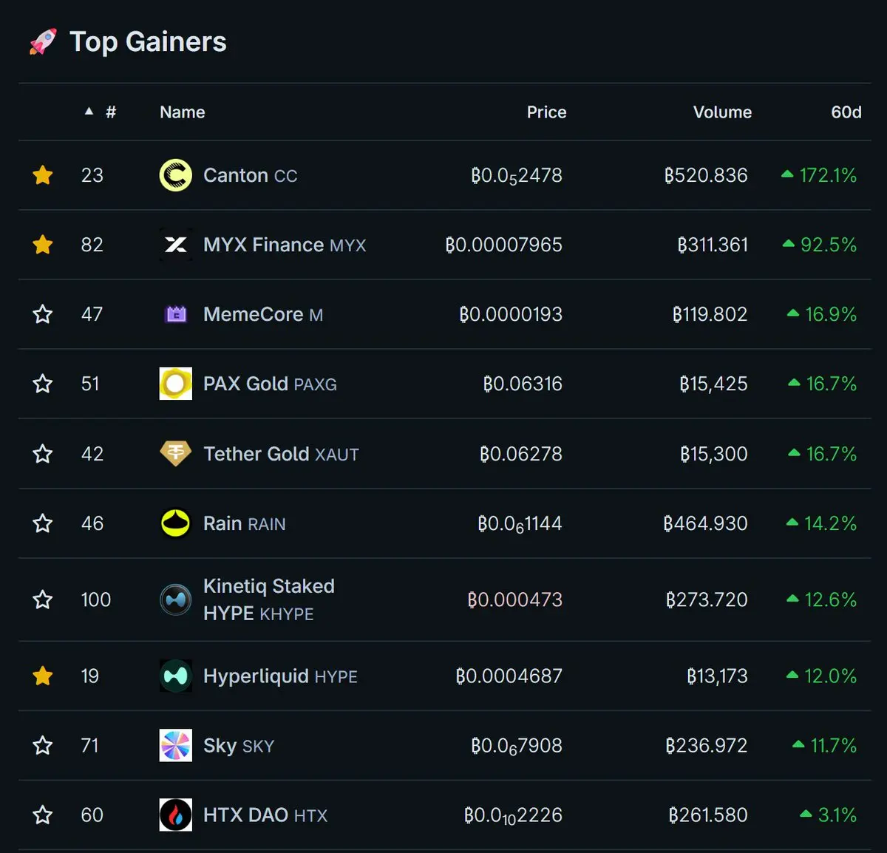Sort table by the Name column
Screen dimensions: 887x853
[x=183, y=112]
